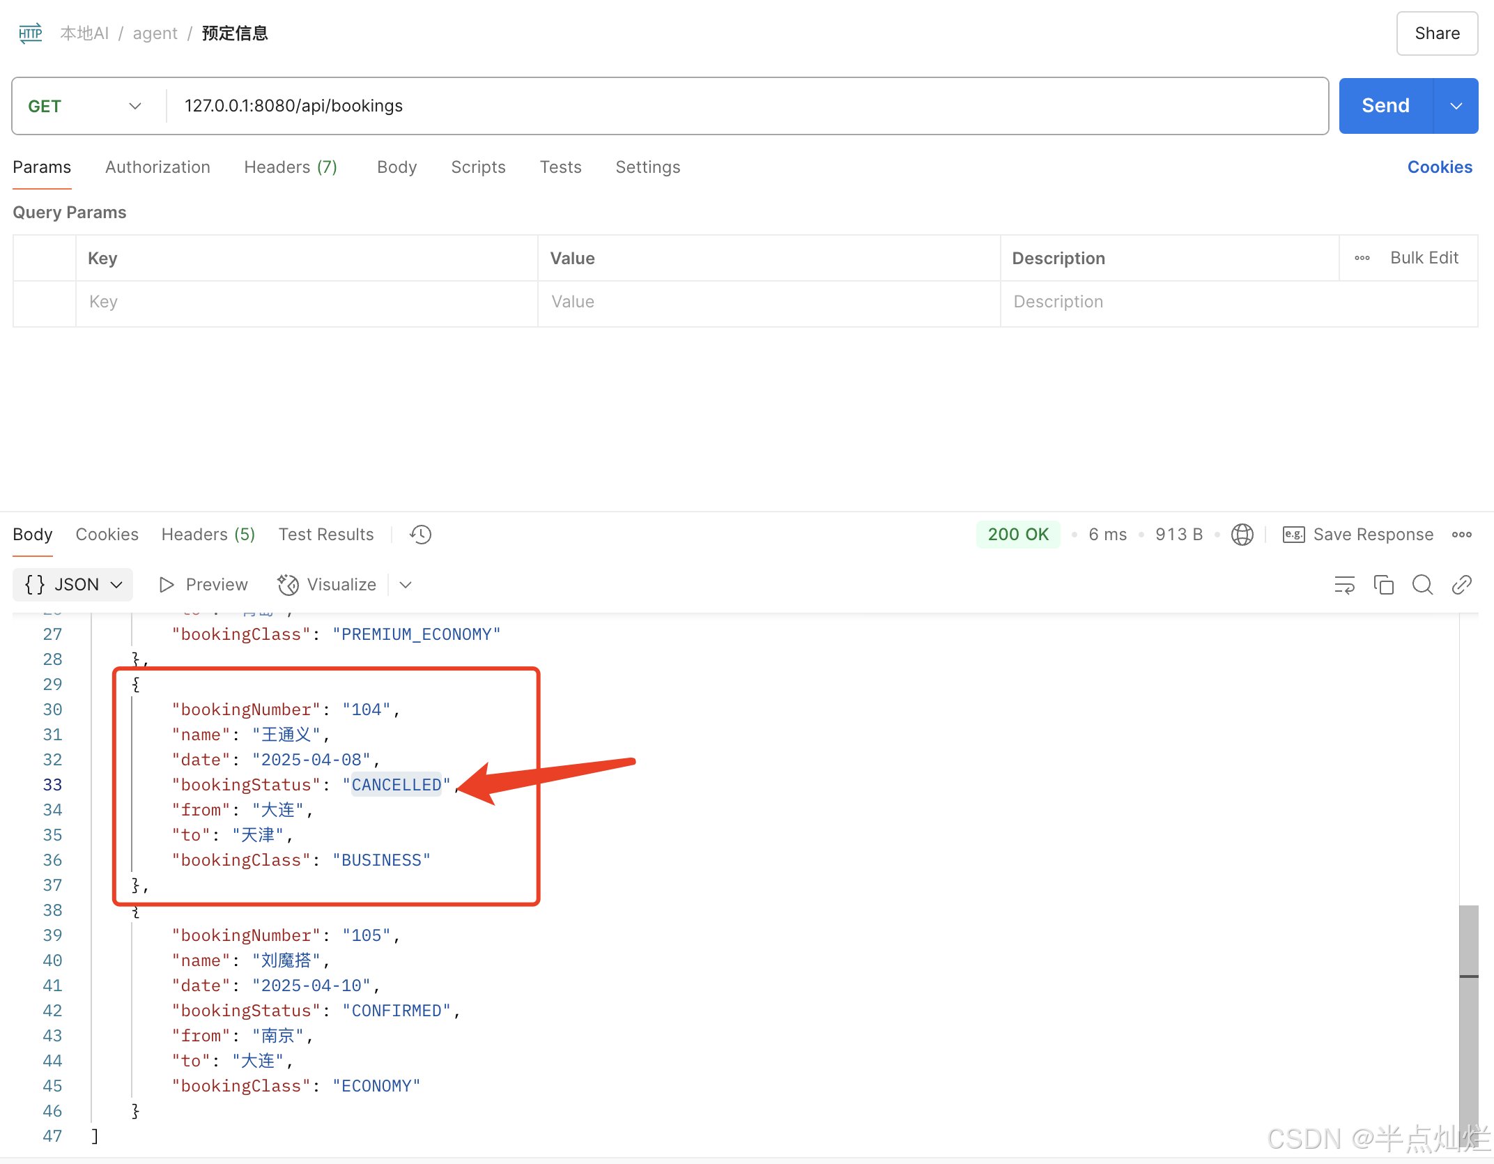The image size is (1494, 1164).
Task: Expand the GET method dropdown
Action: pos(134,106)
